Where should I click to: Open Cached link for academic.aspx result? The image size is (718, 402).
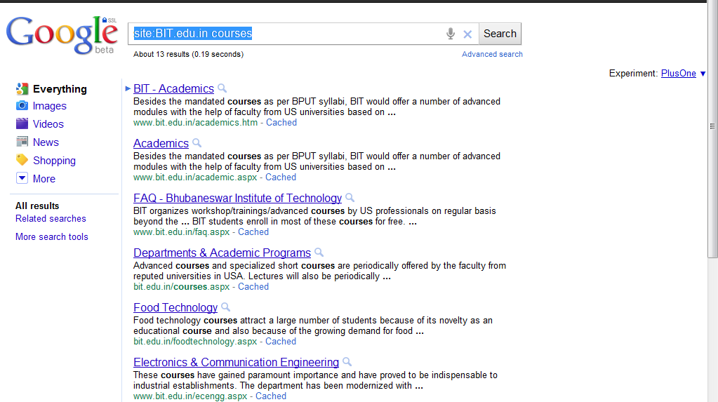(x=281, y=177)
